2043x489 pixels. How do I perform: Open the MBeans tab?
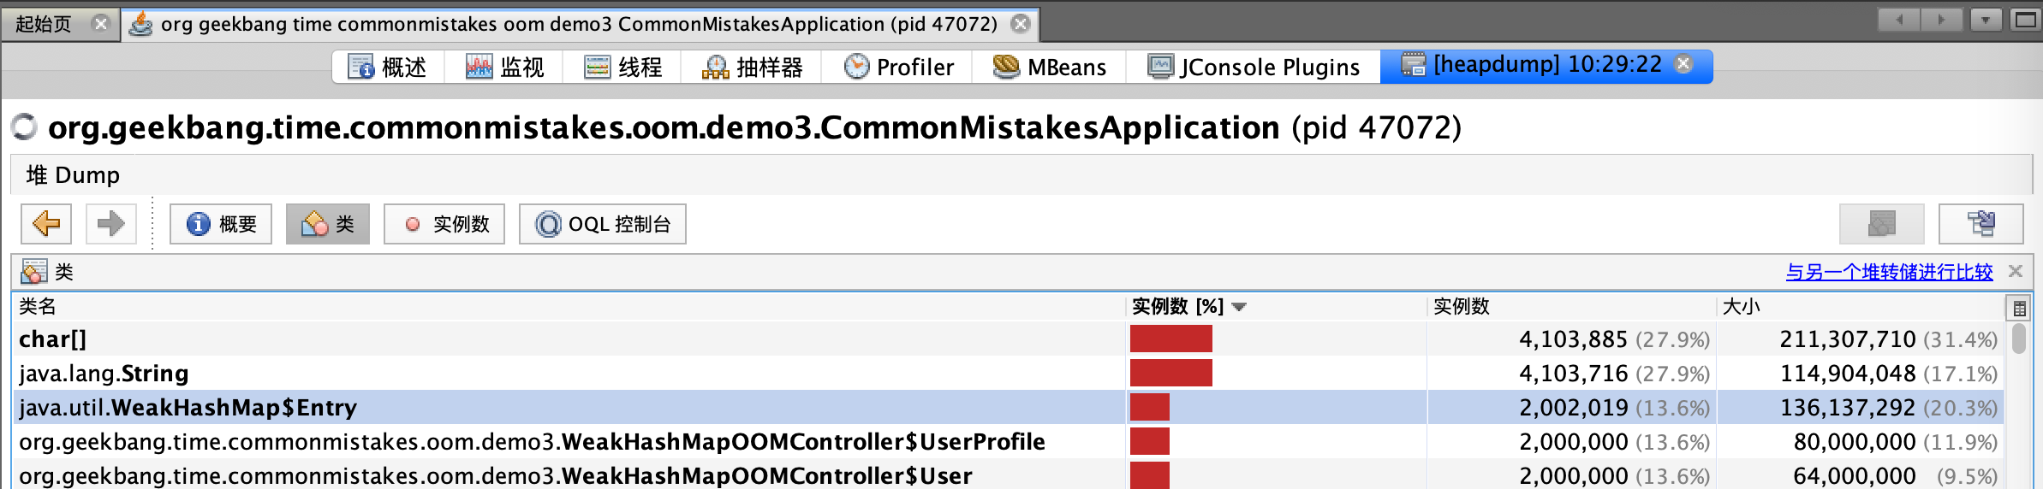(1050, 67)
